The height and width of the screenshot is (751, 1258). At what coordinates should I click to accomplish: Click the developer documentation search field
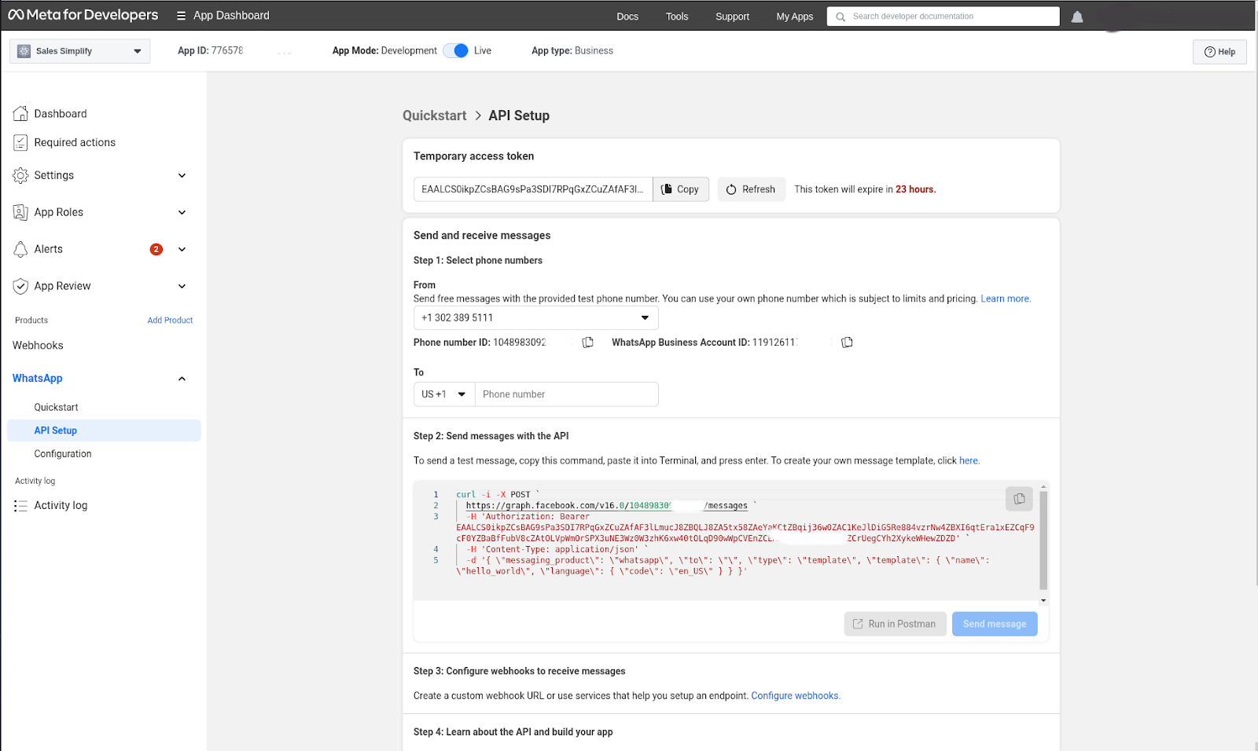943,16
